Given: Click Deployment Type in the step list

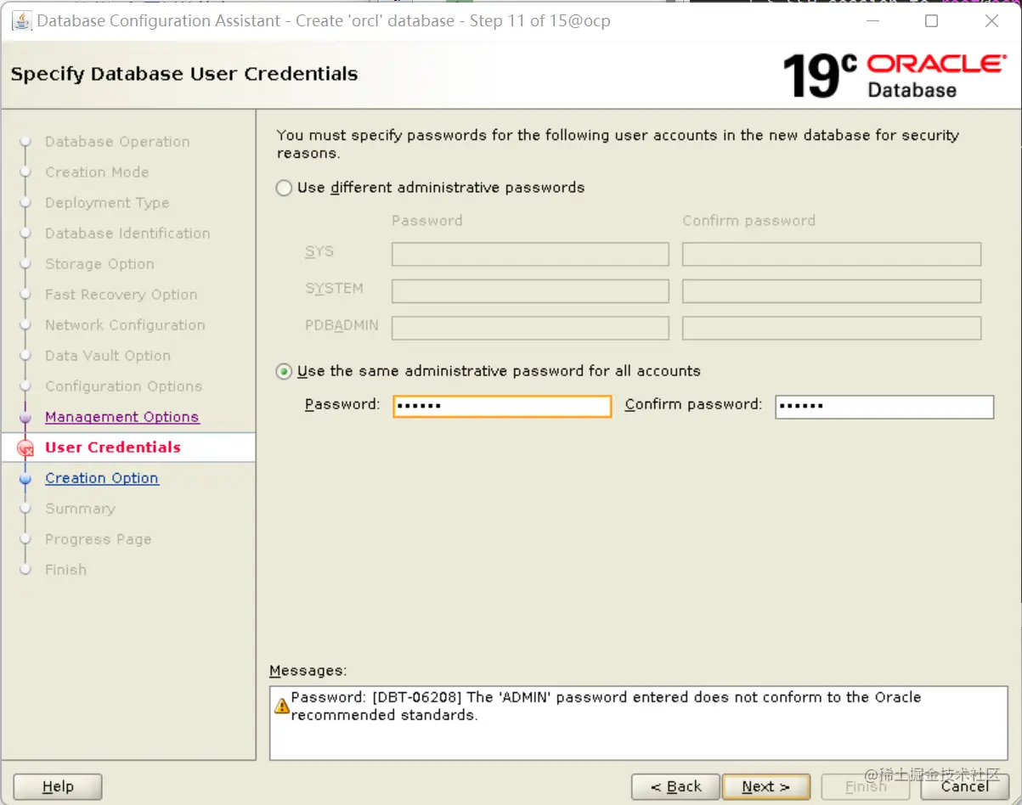Looking at the screenshot, I should click(107, 203).
